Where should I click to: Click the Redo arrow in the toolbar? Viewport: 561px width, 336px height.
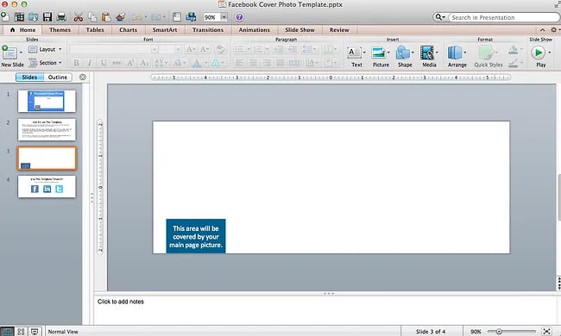155,16
